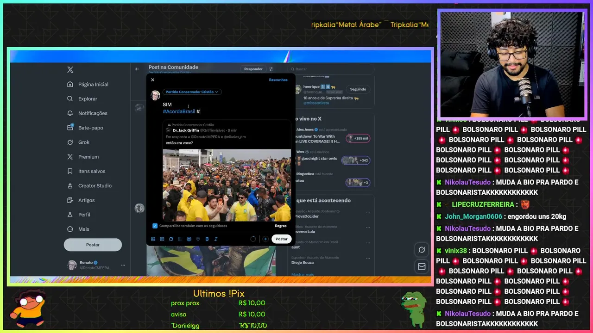Open the Artigos icon
593x333 pixels.
[70, 200]
